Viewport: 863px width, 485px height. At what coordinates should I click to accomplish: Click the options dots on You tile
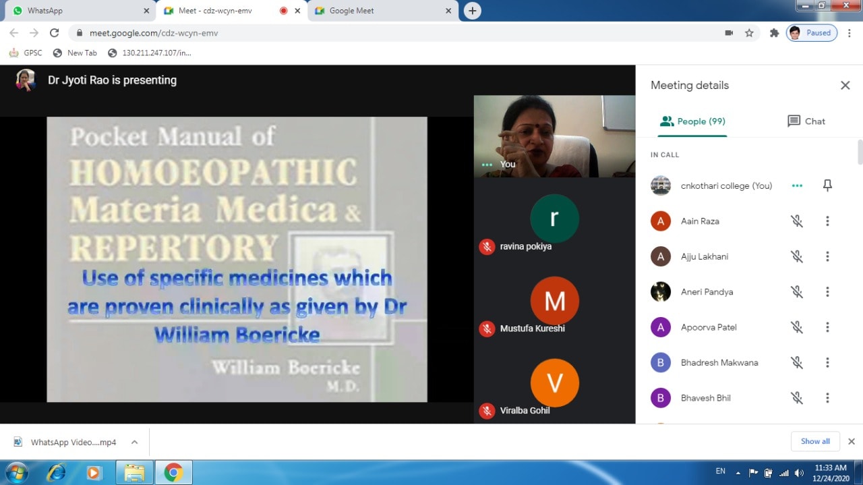click(487, 165)
